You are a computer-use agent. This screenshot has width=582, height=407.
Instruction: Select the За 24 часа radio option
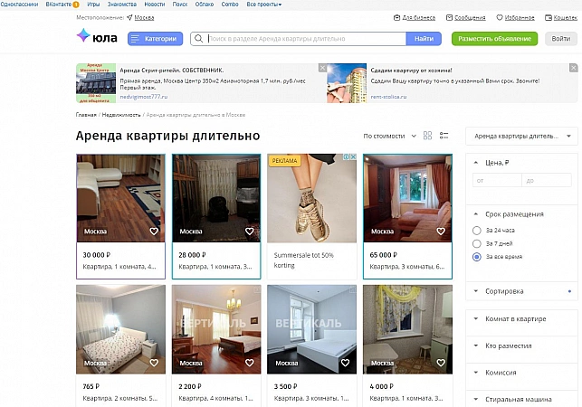477,231
